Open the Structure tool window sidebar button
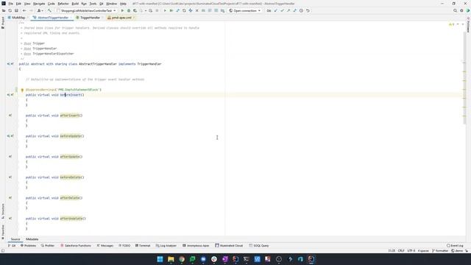The image size is (471, 265). [x=3, y=211]
